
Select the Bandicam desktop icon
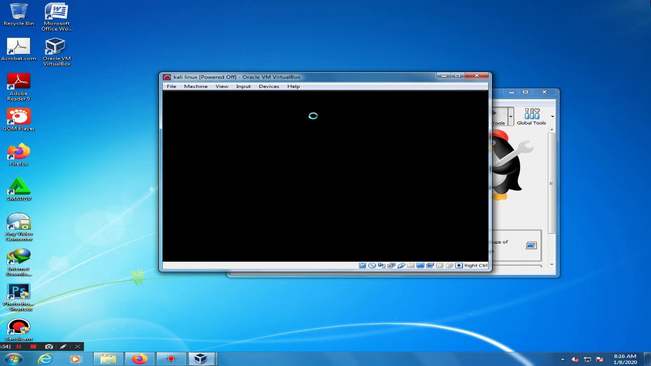coord(19,330)
